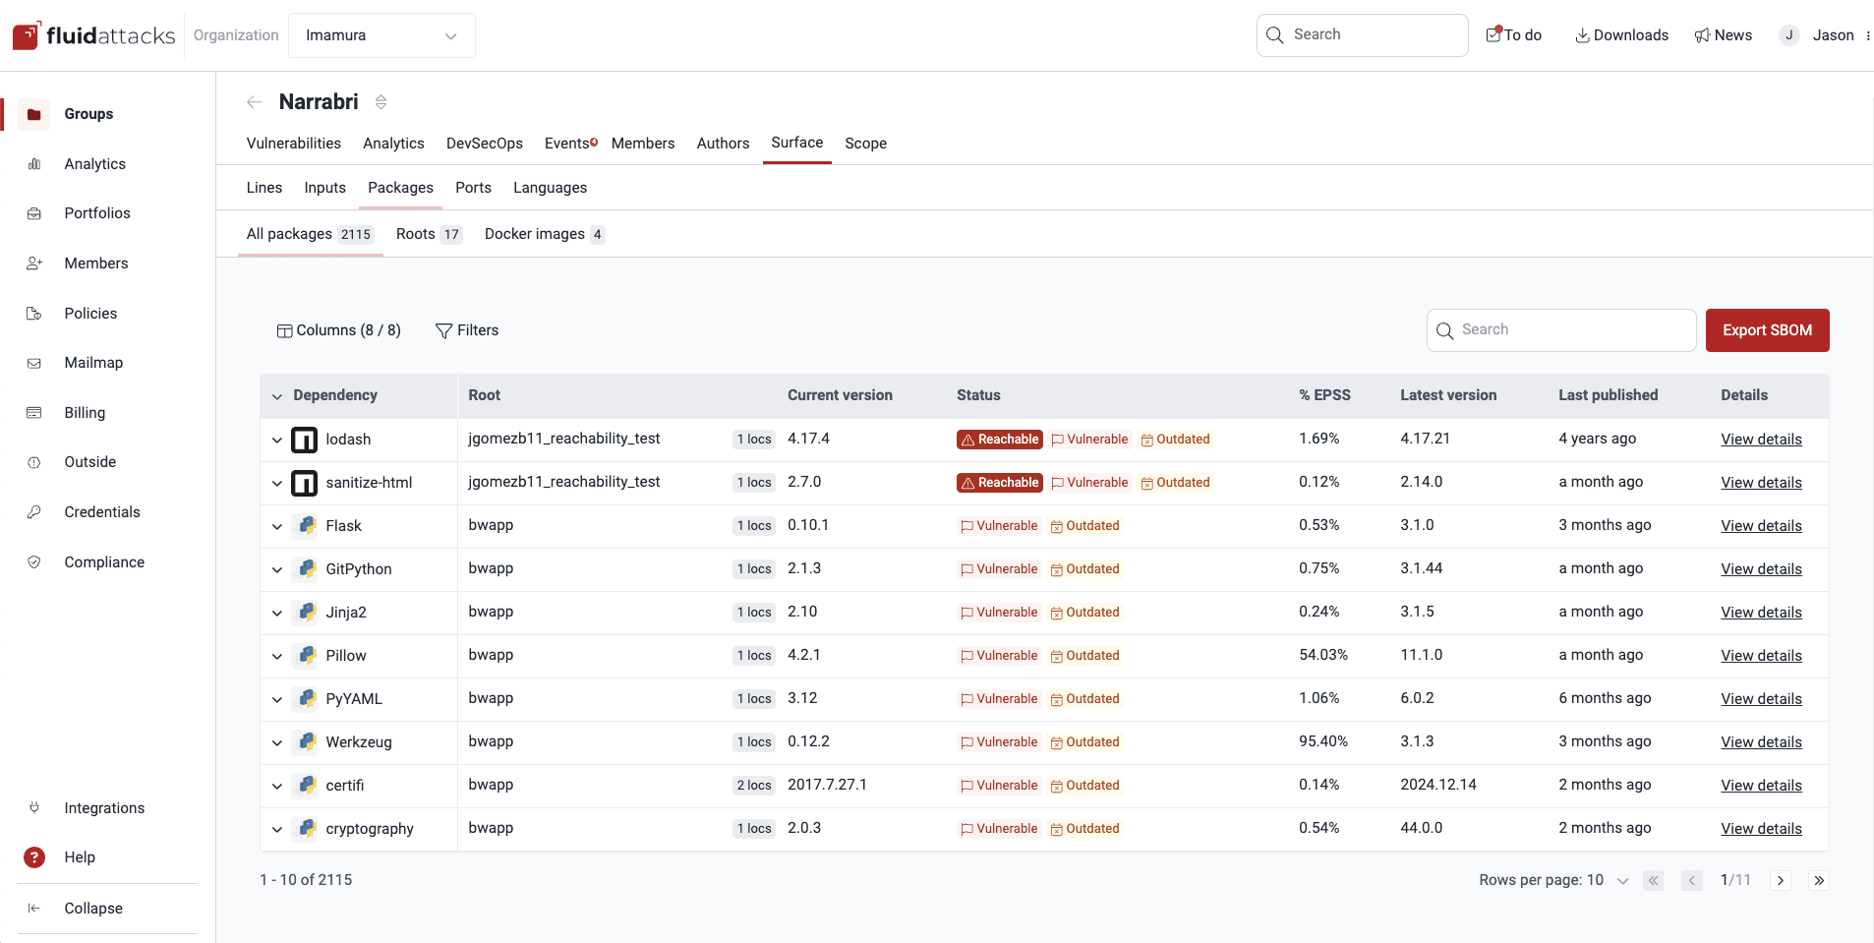
Task: Click the top global Search field
Action: pos(1362,35)
